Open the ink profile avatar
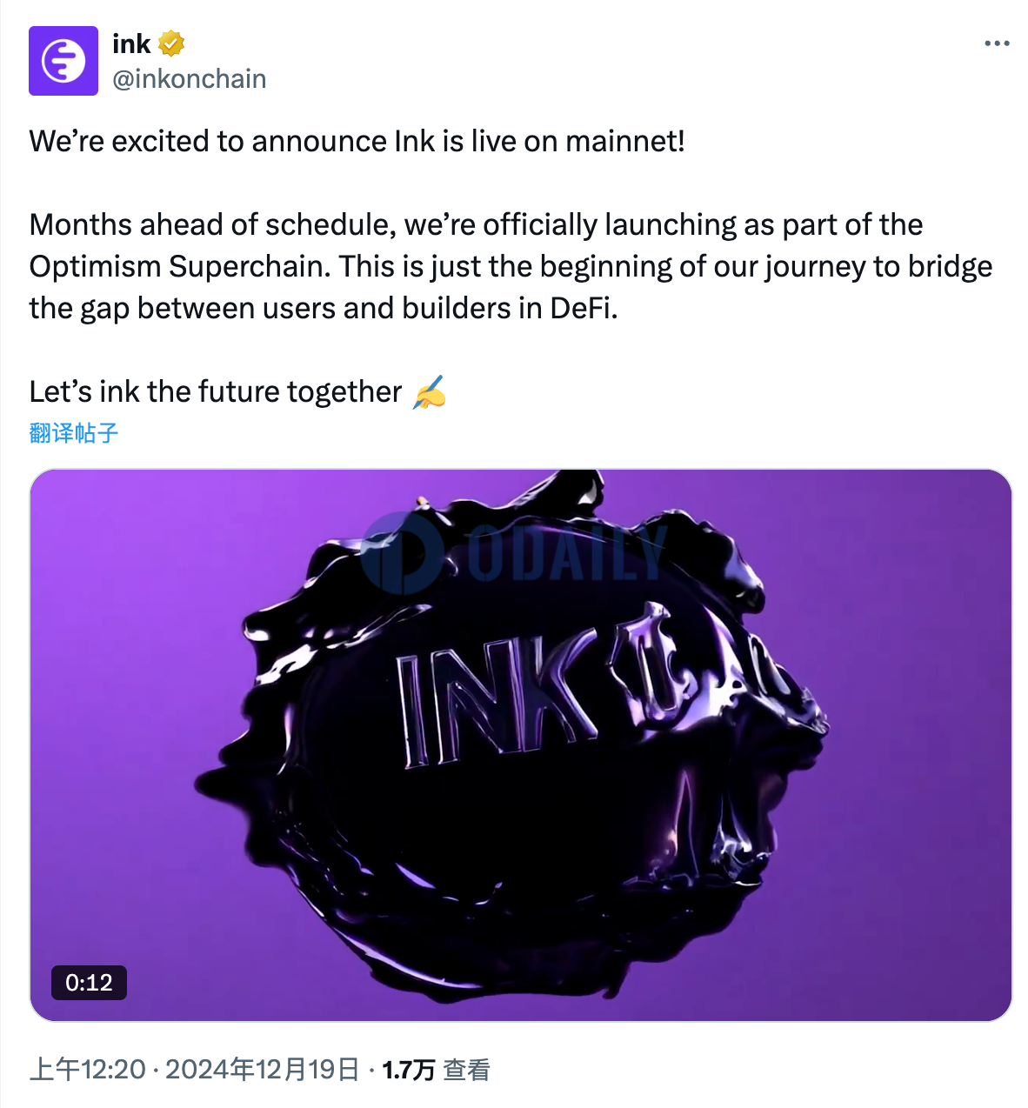 click(63, 61)
